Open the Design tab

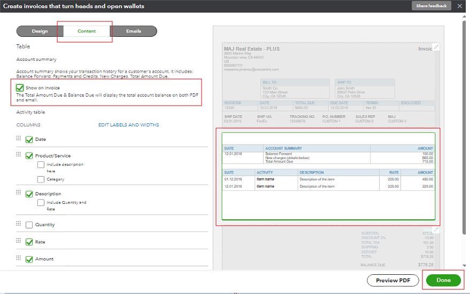point(40,31)
